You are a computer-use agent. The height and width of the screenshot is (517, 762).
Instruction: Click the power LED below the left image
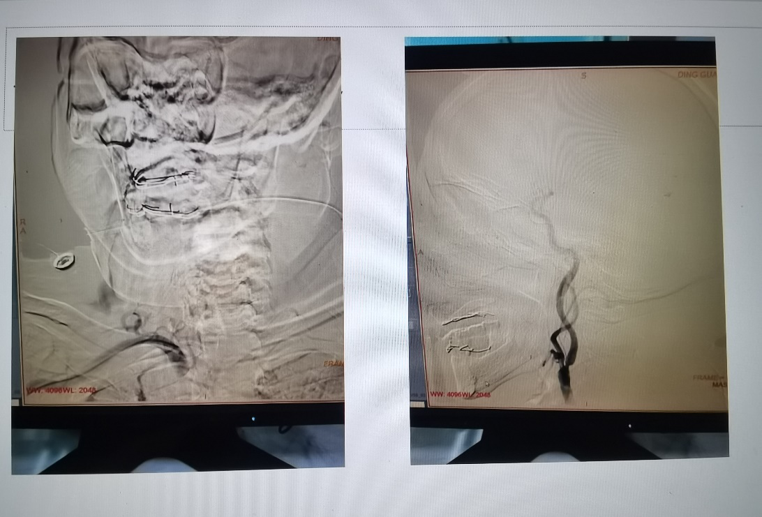click(x=253, y=419)
